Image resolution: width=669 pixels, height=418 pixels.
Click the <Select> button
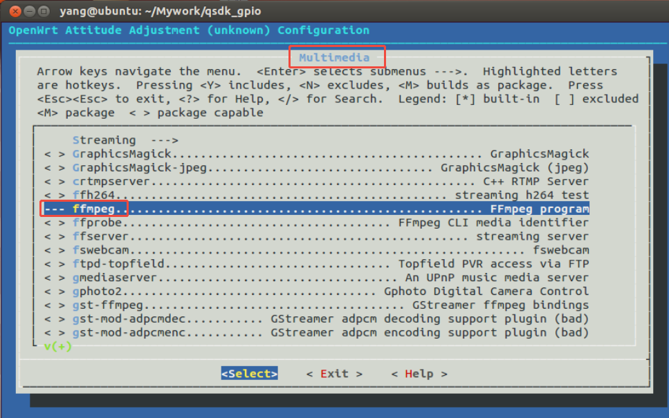(x=250, y=374)
